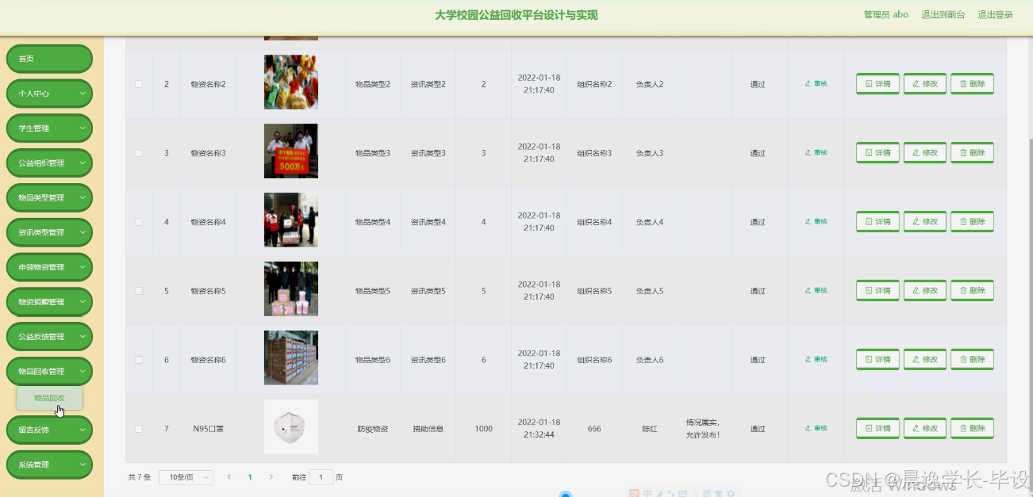Open the 物资名称6 stacked boxes thumbnail
1033x497 pixels.
coord(291,357)
